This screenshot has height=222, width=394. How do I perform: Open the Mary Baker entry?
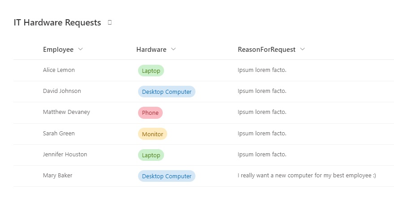tap(57, 176)
